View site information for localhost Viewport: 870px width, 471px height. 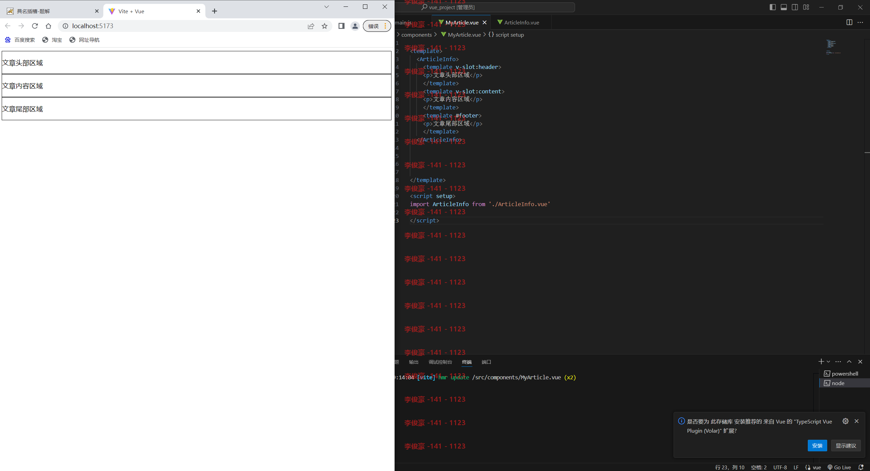[x=66, y=26]
